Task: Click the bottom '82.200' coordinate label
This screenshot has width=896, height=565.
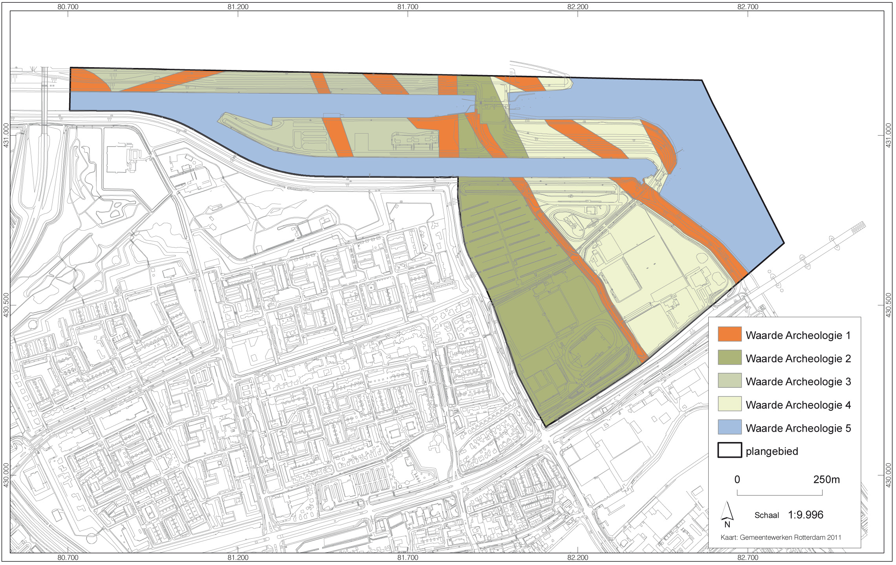Action: (578, 558)
